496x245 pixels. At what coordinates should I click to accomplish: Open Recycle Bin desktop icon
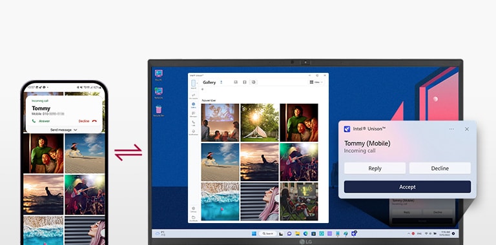158,111
